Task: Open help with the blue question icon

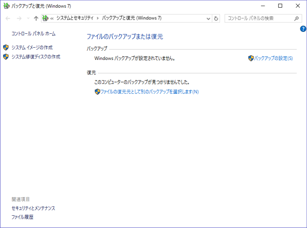Action: pos(303,29)
